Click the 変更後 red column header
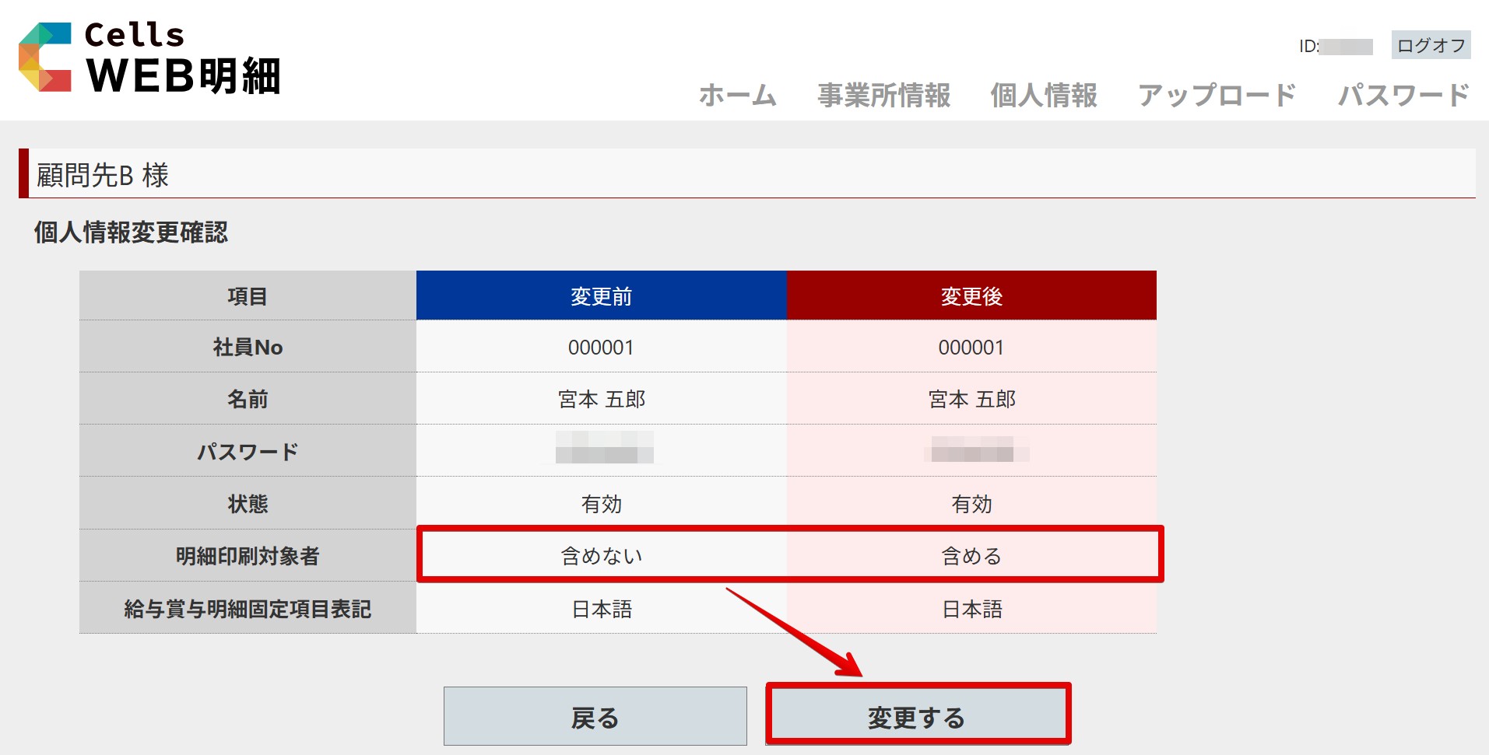This screenshot has width=1489, height=755. click(971, 296)
